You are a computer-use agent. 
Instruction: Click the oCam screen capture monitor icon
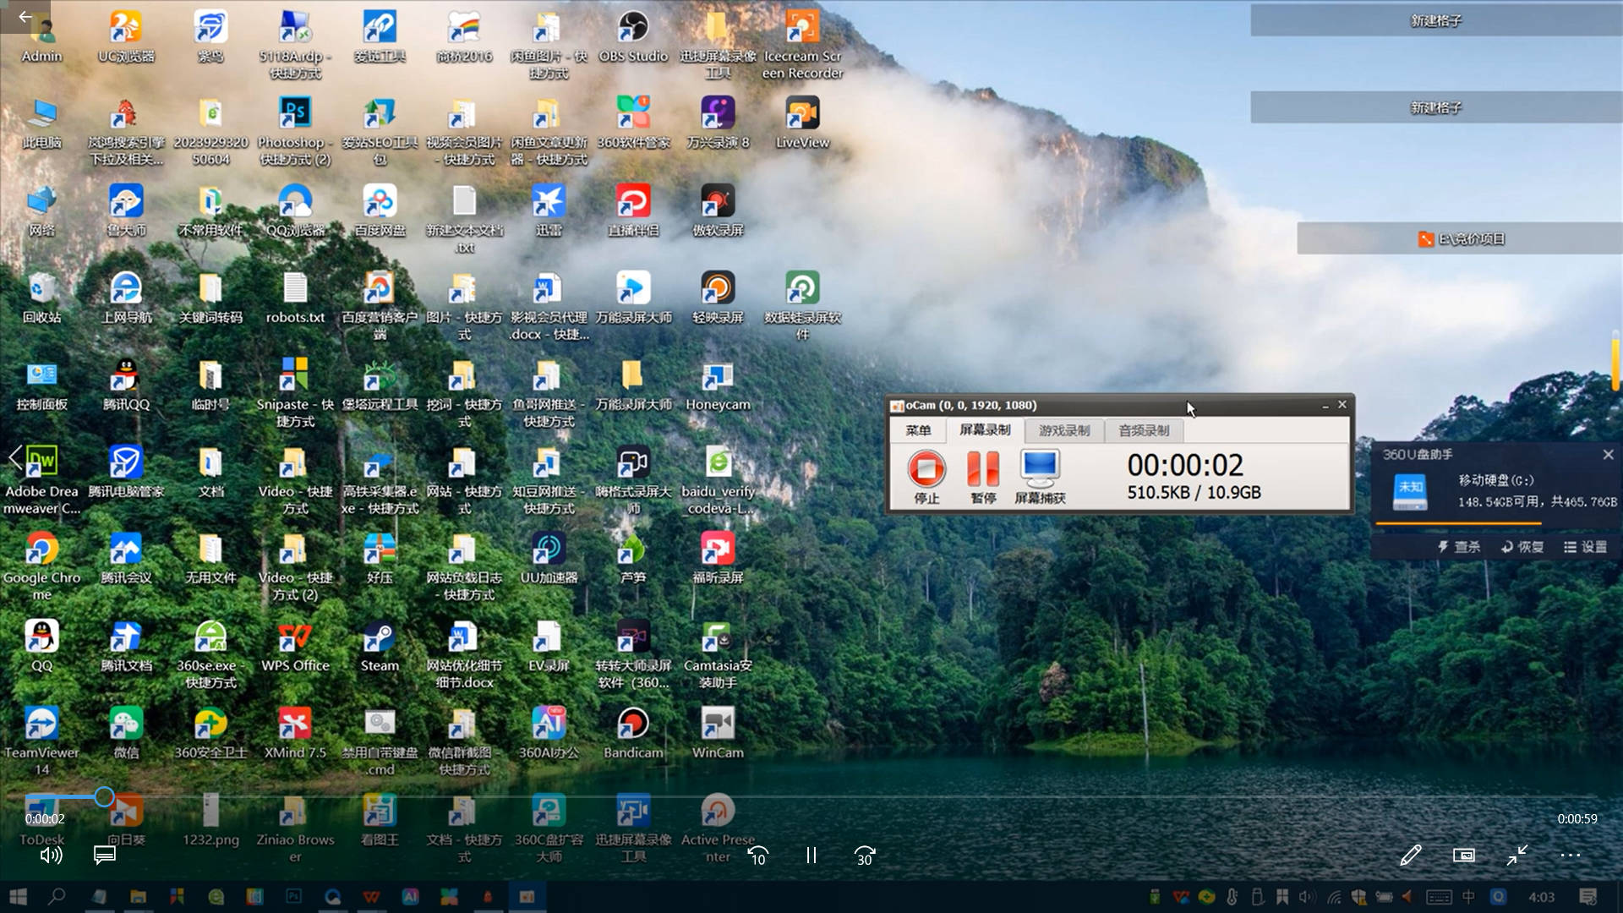point(1039,467)
